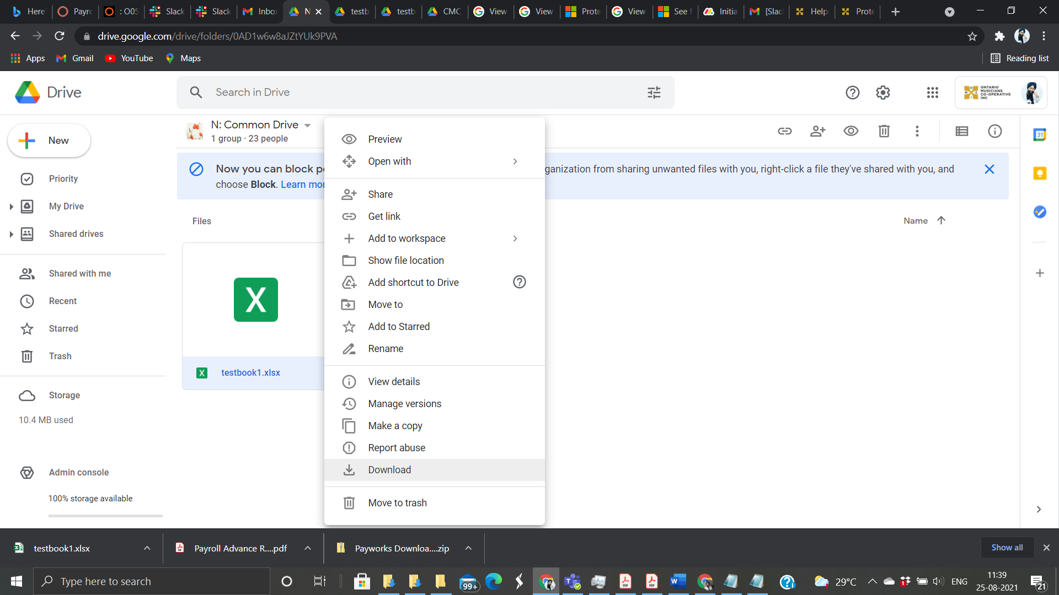Open Microsoft Word taskbar icon
The image size is (1059, 595).
pos(678,581)
